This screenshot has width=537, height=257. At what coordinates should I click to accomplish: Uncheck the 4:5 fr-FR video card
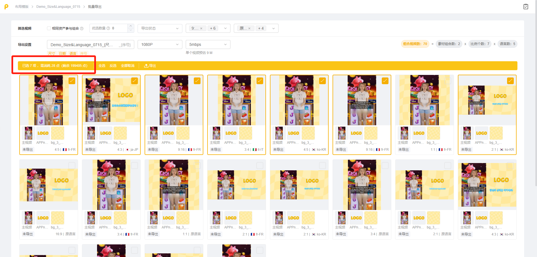click(x=72, y=81)
